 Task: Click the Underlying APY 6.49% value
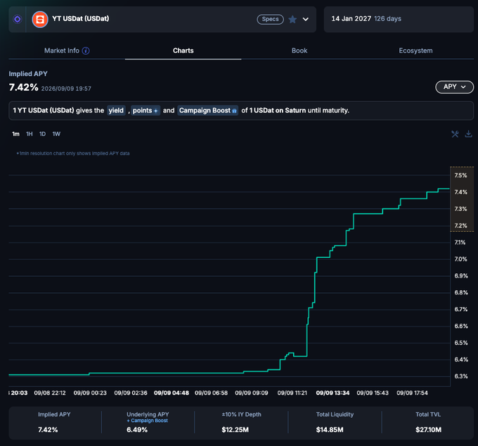point(137,430)
